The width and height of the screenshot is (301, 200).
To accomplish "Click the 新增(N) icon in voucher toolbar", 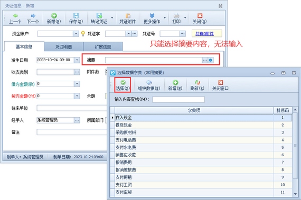I will click(x=54, y=16).
